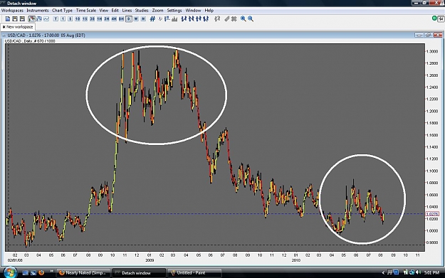This screenshot has height=278, width=445.
Task: Select the 8H timeframe button
Action: click(x=122, y=19)
